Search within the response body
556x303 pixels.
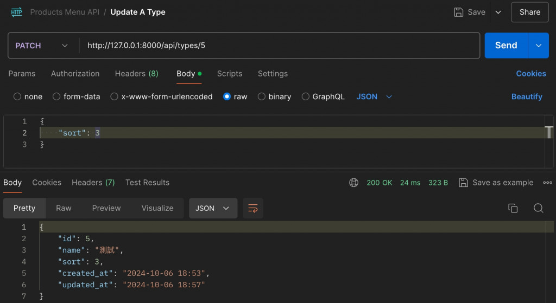pyautogui.click(x=538, y=208)
